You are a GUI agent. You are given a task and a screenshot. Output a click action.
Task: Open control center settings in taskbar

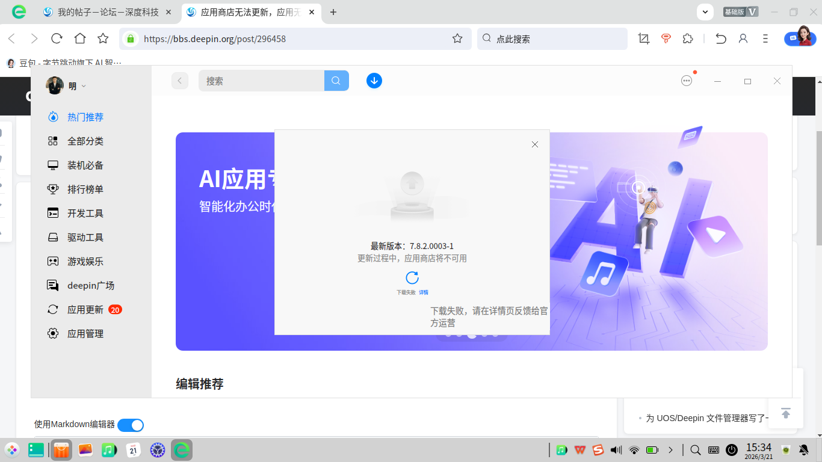click(x=157, y=450)
